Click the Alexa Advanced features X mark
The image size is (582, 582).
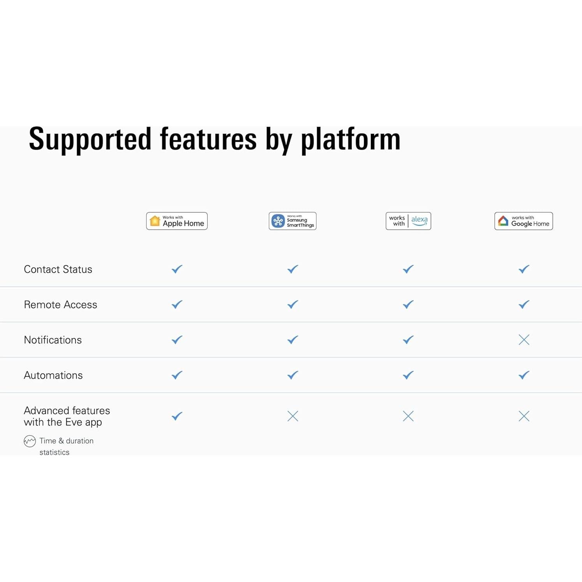[408, 416]
